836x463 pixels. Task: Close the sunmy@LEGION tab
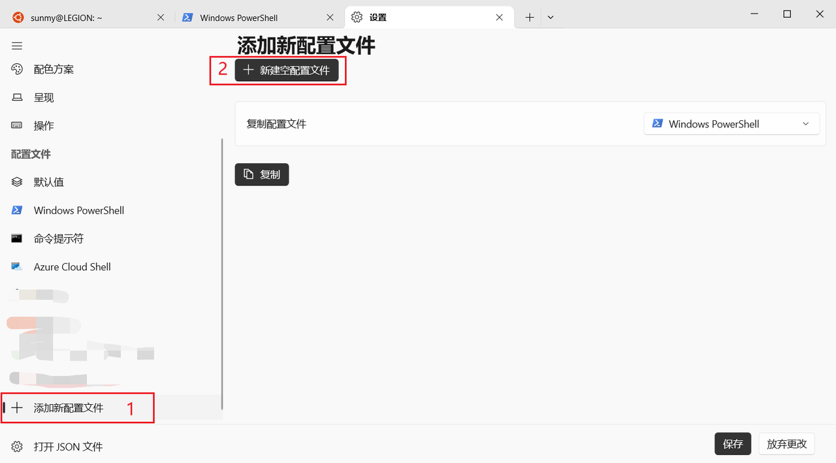tap(161, 18)
